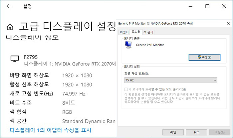Toggle hide unsupported monitor modes checkbox
The width and height of the screenshot is (233, 138).
point(126,89)
